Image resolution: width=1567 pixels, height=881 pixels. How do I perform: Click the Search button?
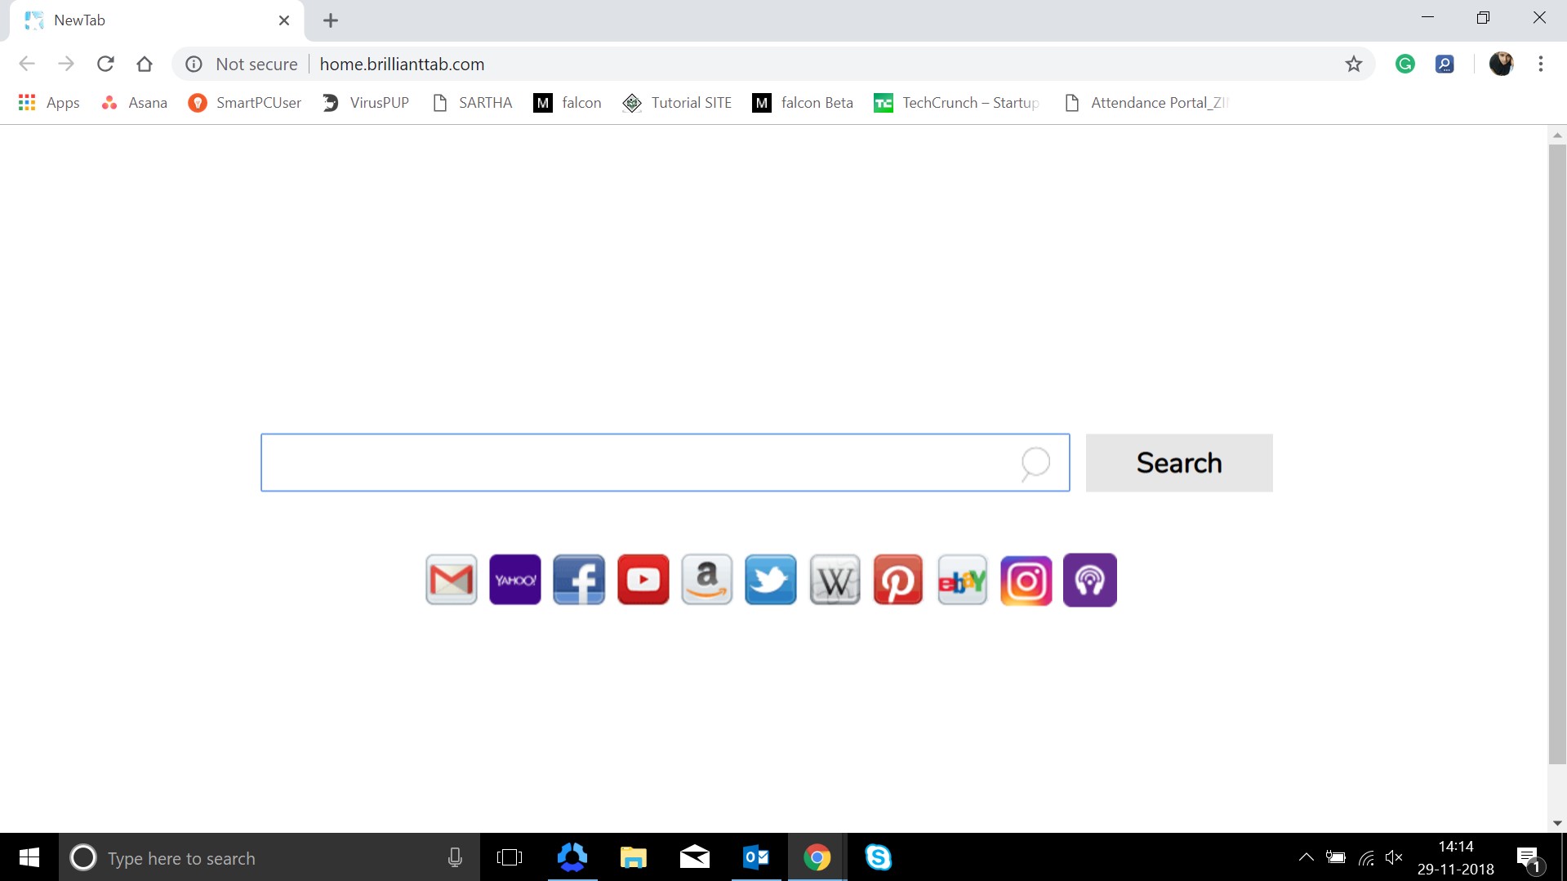coord(1178,462)
